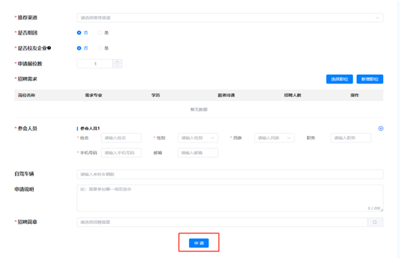The image size is (401, 260).
Task: Click the 自驾车辆 input field
Action: coord(230,174)
